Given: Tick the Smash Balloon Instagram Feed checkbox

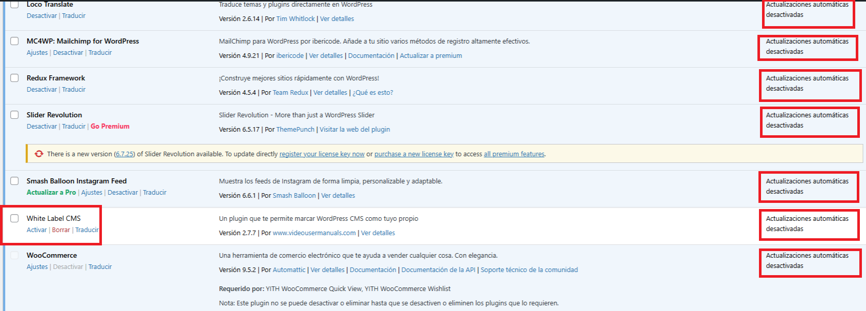Looking at the screenshot, I should pyautogui.click(x=15, y=181).
